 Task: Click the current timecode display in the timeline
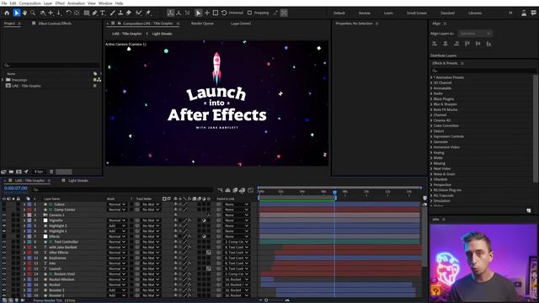click(16, 189)
